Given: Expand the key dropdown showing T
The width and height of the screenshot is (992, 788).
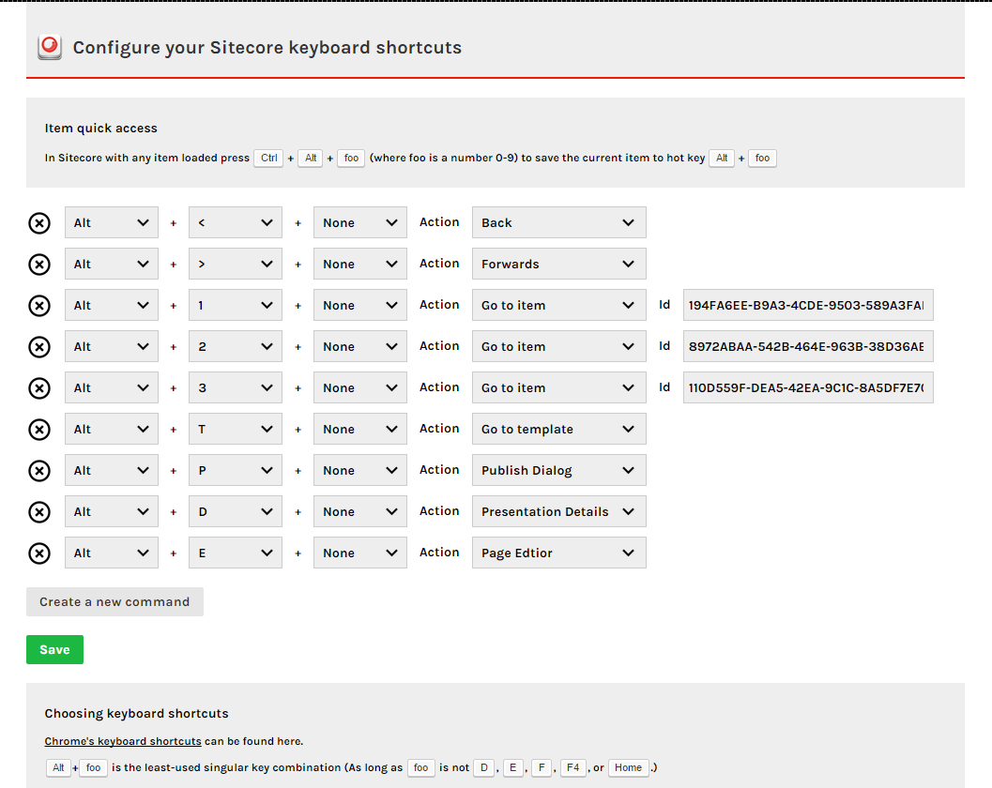Looking at the screenshot, I should 235,430.
